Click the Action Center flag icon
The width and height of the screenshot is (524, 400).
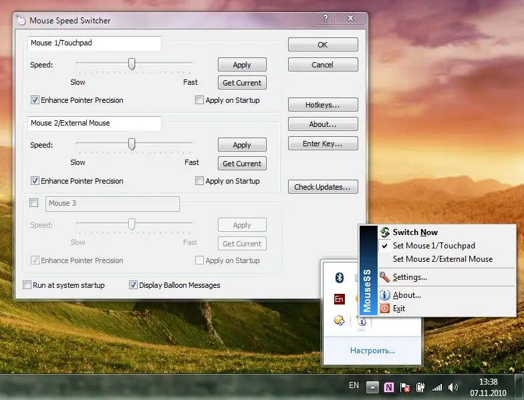[405, 387]
